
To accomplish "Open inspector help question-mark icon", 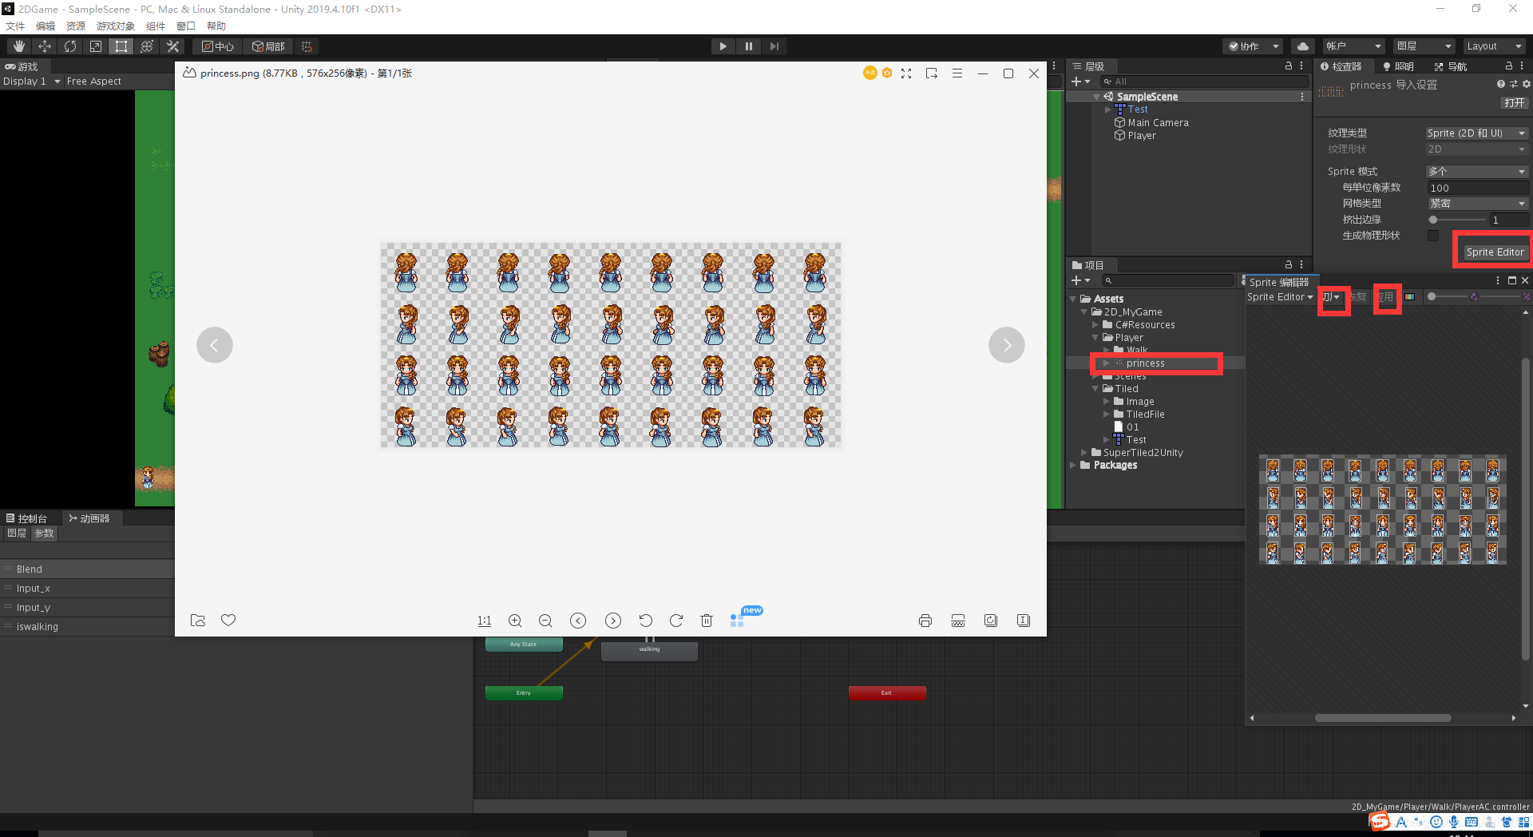I will coord(1500,84).
